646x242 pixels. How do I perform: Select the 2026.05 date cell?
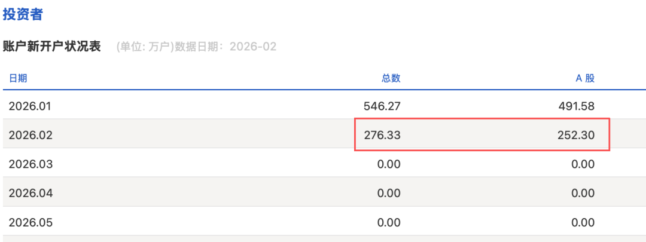pos(31,223)
